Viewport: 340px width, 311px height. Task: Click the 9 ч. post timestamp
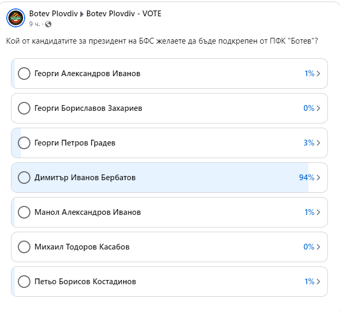tap(34, 24)
